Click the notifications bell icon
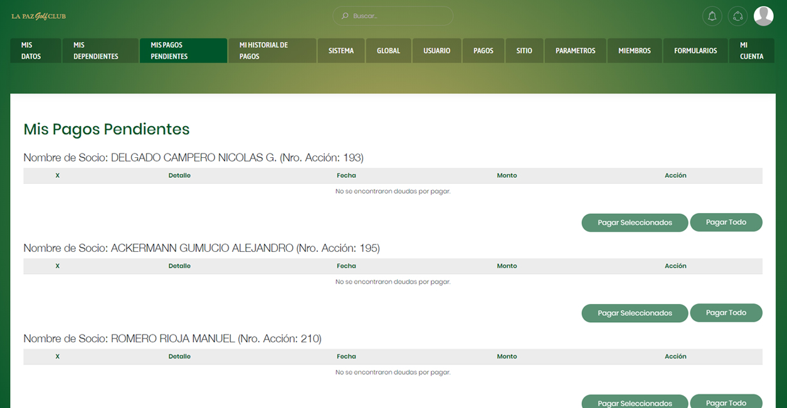The image size is (787, 408). tap(712, 16)
